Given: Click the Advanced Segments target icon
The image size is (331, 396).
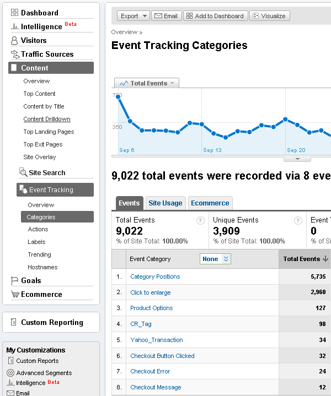Looking at the screenshot, I should pos(10,373).
